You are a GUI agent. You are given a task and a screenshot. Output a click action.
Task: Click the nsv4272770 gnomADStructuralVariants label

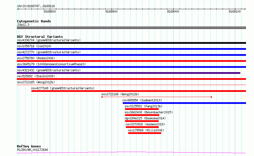click(49, 52)
